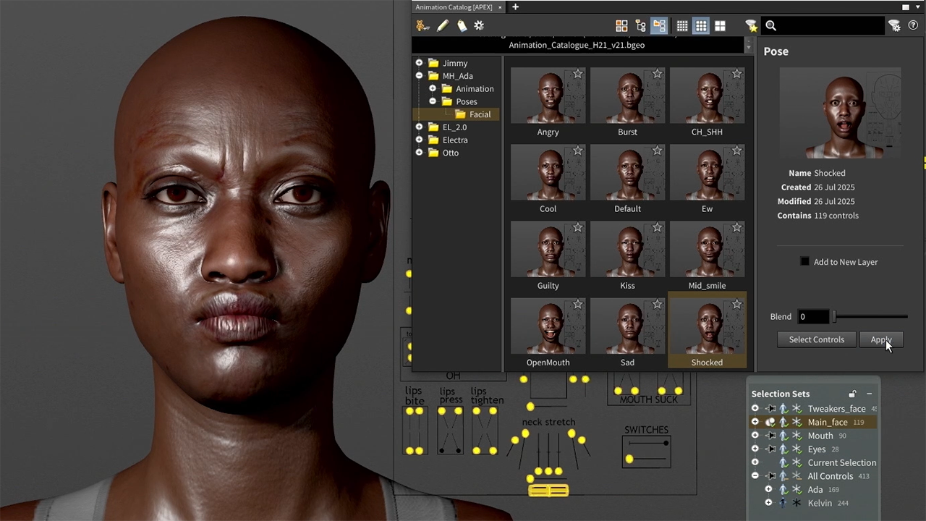Click the Mouth set speaker-shaped icon
This screenshot has width=926, height=521.
pyautogui.click(x=770, y=436)
